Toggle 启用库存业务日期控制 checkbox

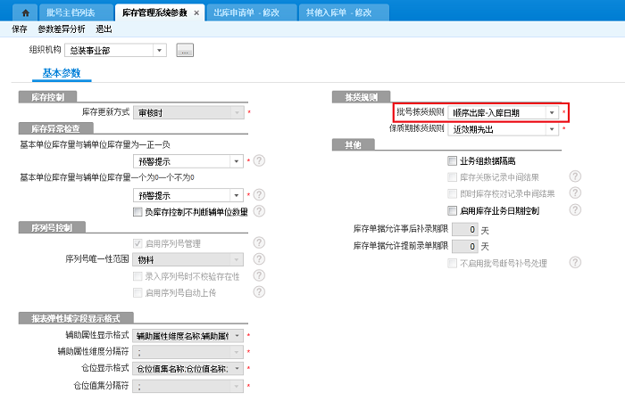453,211
